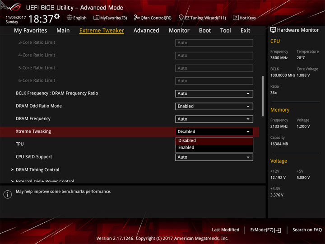This screenshot has width=325, height=244.
Task: Select the Xtreme Tweaking label
Action: [x=33, y=131]
